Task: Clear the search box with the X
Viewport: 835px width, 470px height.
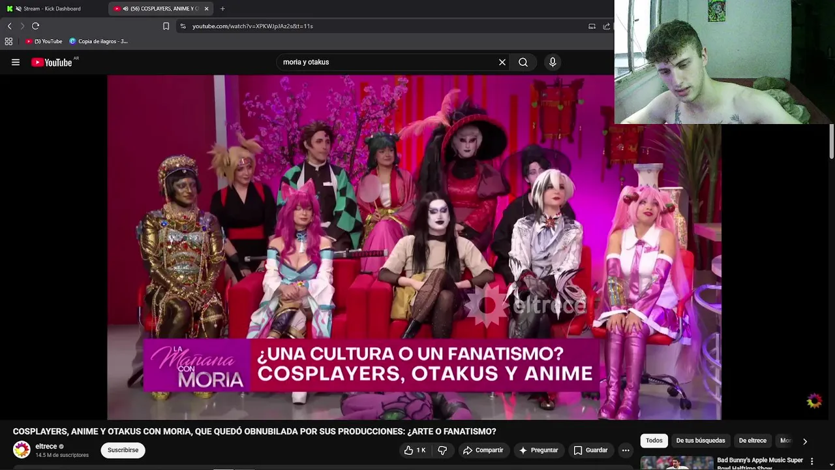Action: [x=502, y=62]
